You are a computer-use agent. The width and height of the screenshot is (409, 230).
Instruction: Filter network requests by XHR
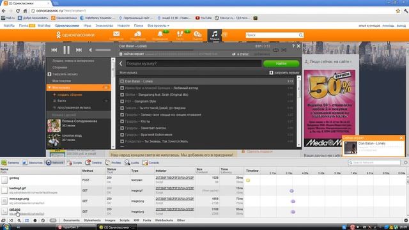click(x=136, y=220)
